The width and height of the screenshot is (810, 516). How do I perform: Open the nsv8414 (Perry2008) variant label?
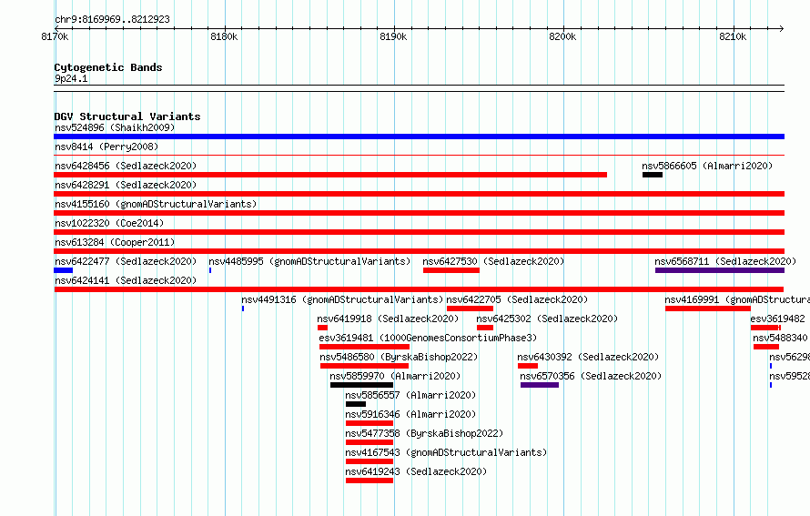point(106,147)
